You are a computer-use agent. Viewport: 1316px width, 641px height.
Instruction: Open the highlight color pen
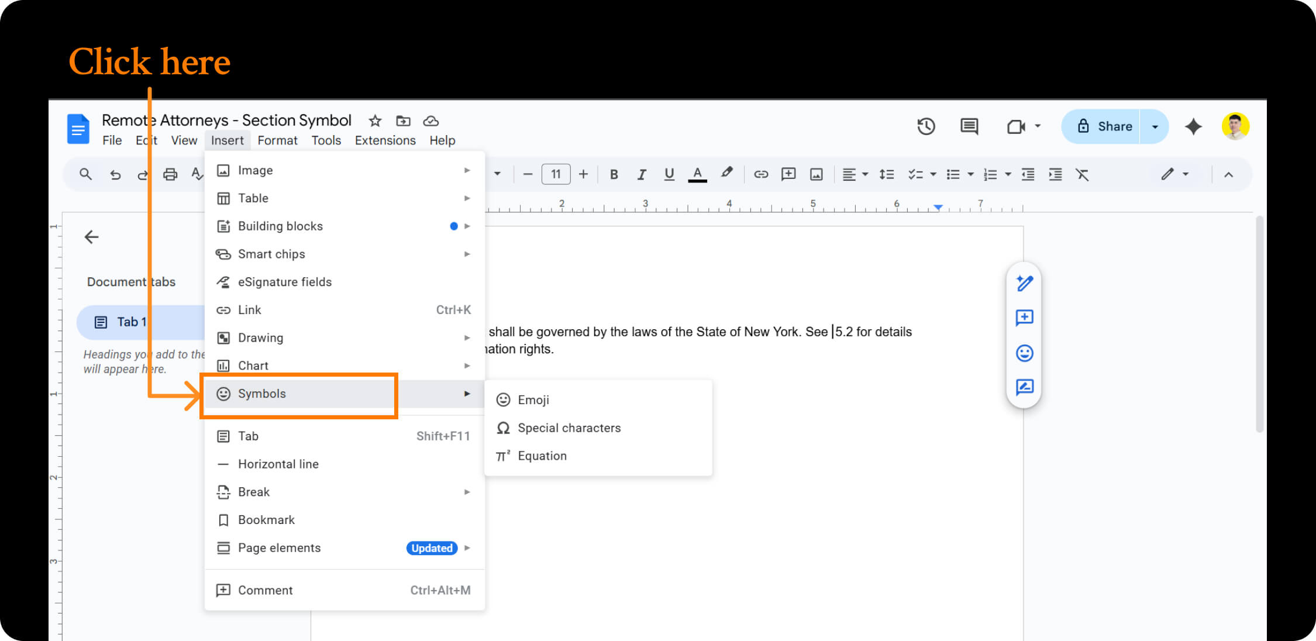(x=726, y=173)
